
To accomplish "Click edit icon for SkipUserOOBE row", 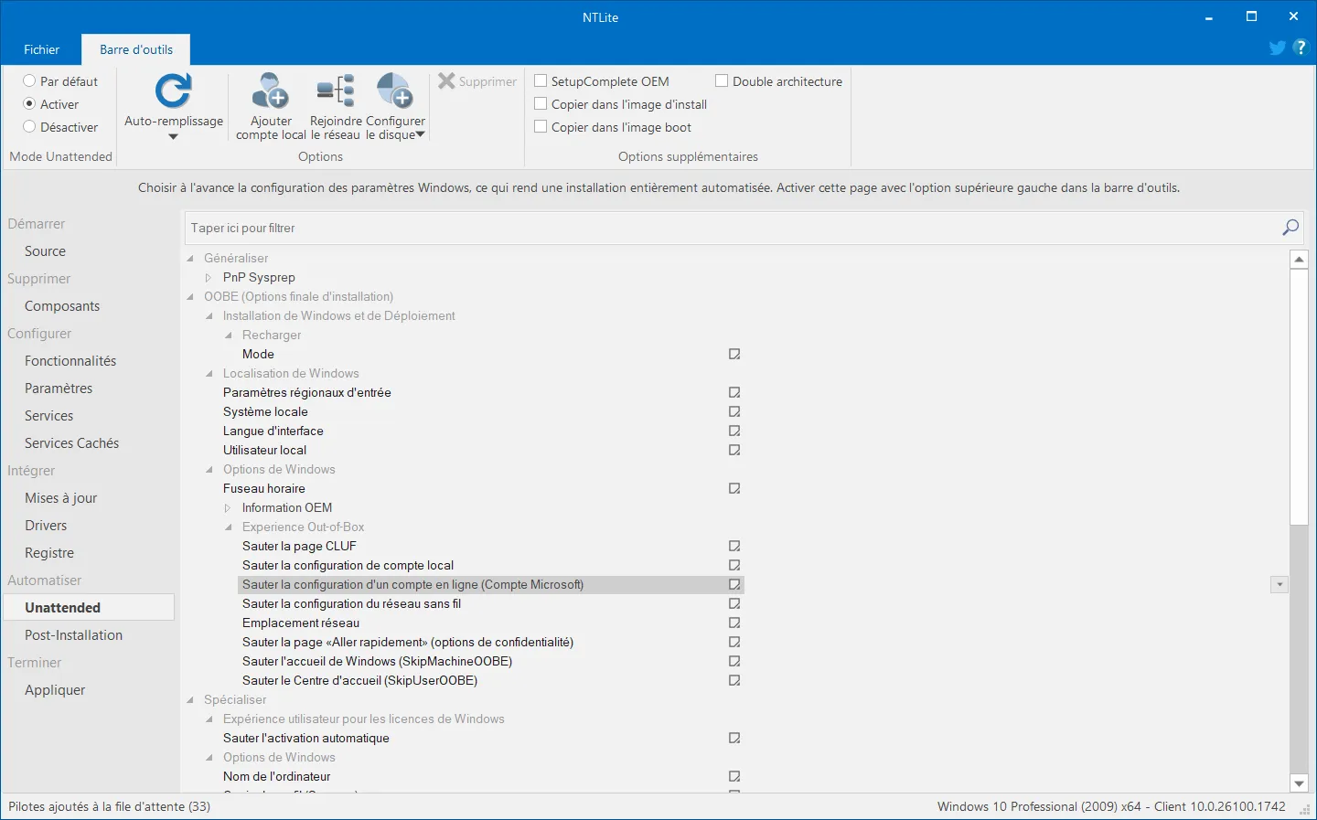I will 734,680.
